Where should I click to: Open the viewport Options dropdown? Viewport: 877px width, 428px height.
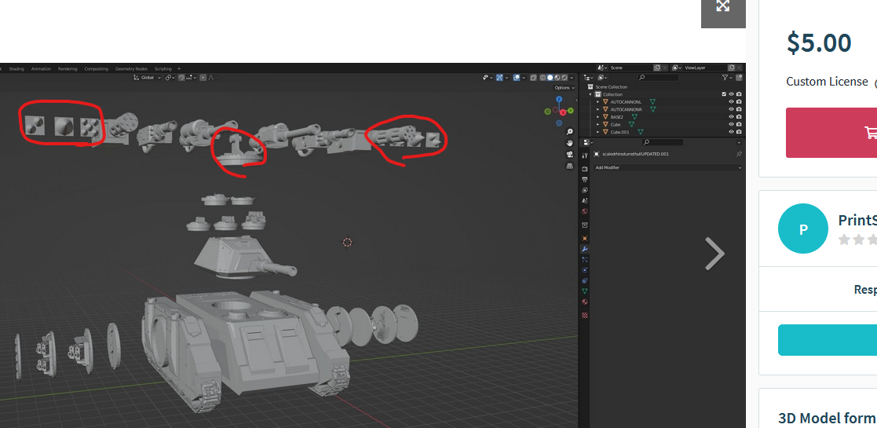pos(563,88)
